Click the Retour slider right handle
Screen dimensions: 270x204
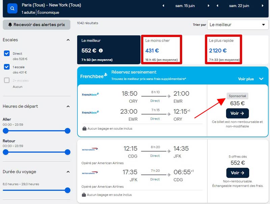(67, 152)
